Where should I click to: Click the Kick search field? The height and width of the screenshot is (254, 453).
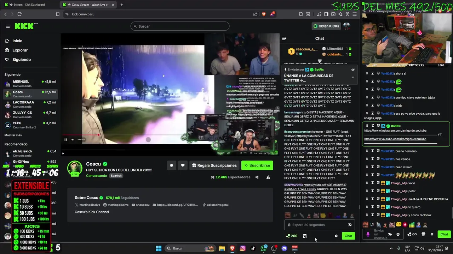[x=180, y=26]
